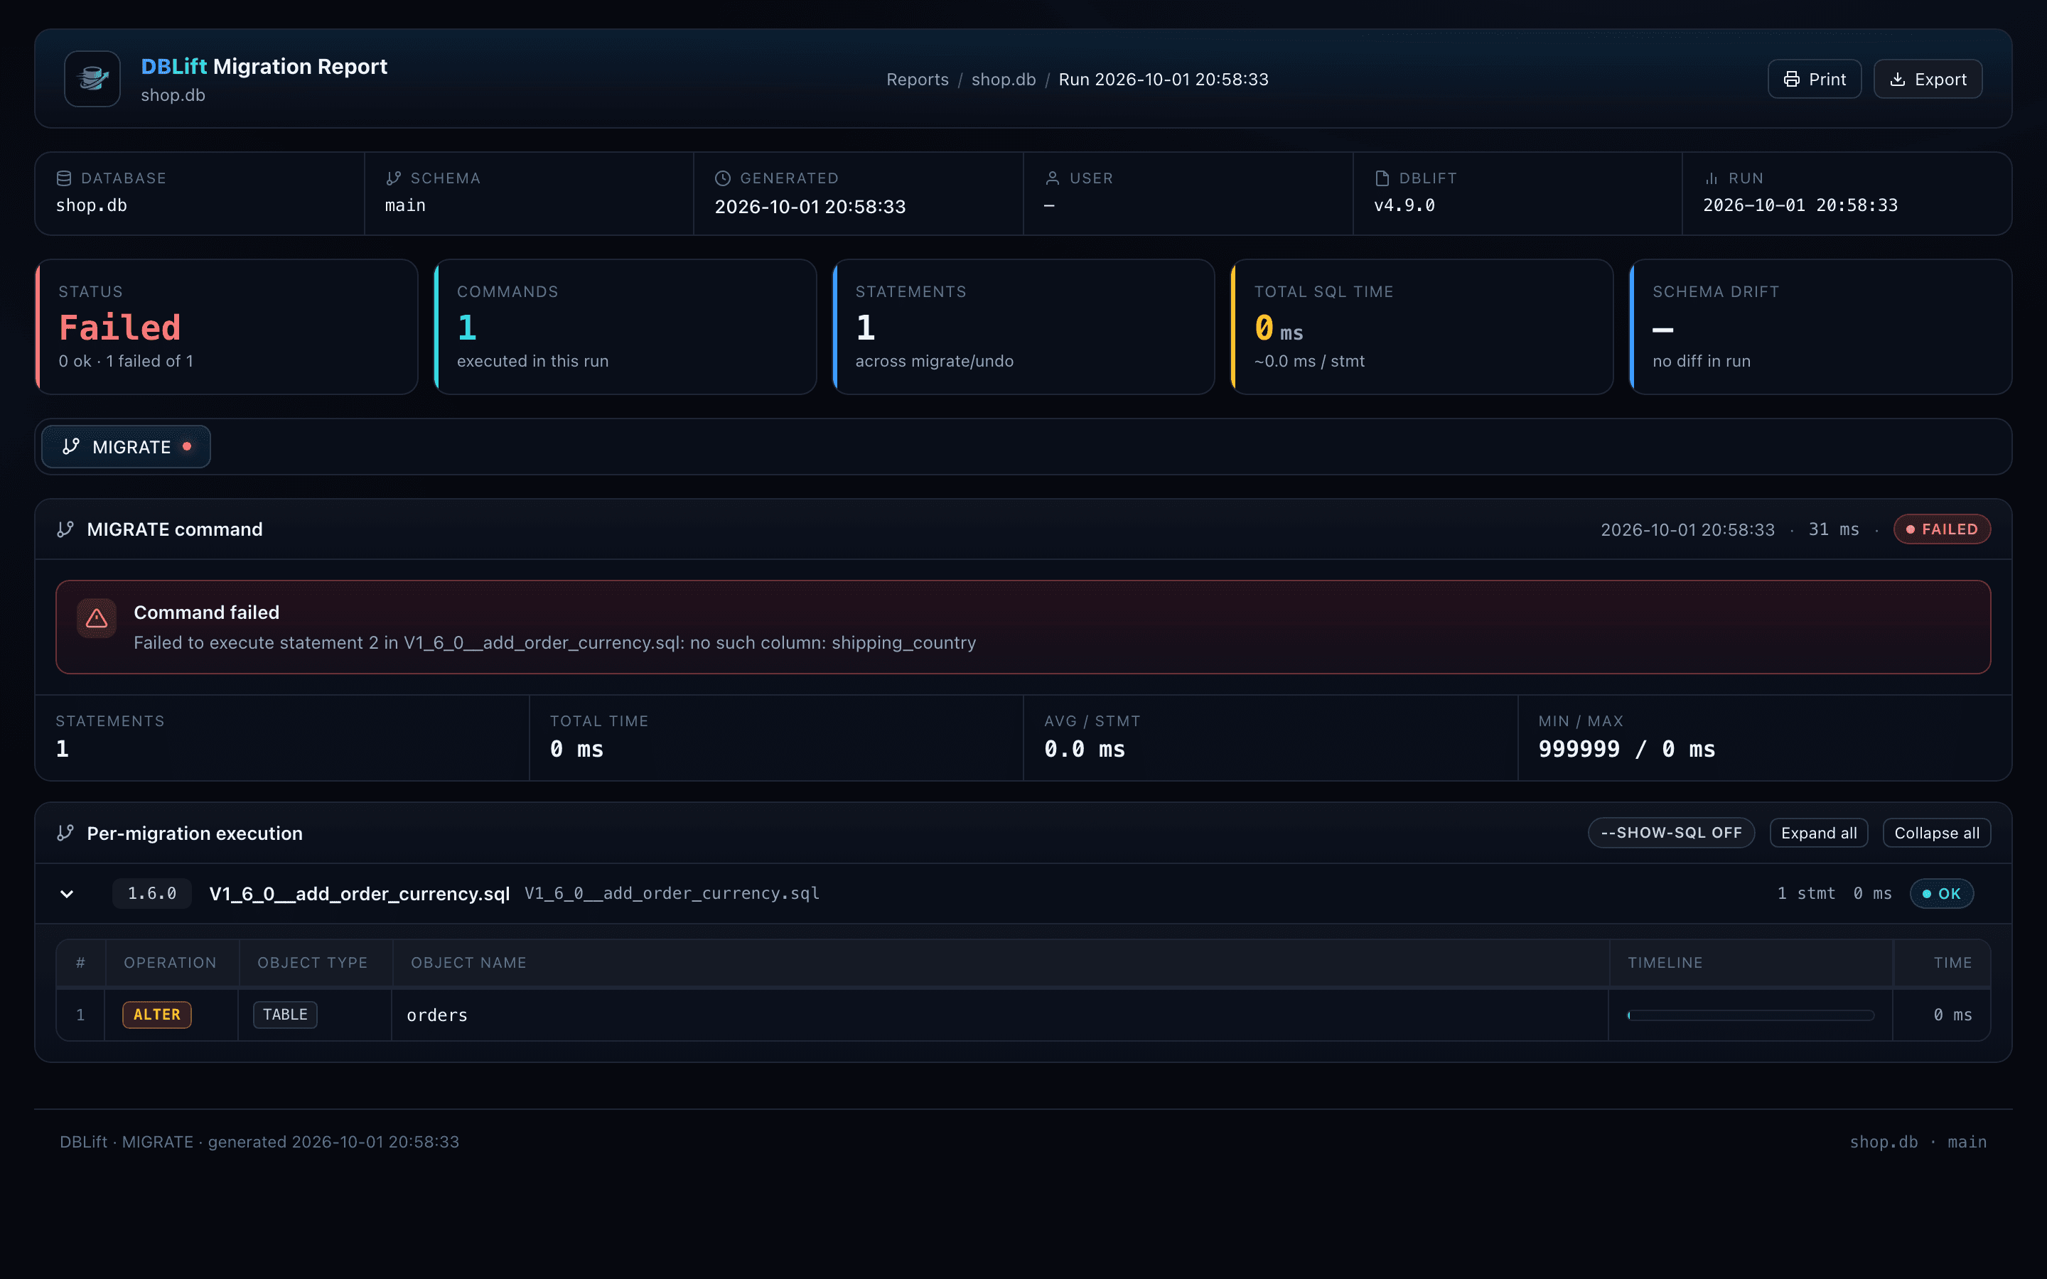The image size is (2047, 1279).
Task: Toggle the --SHOW-SQL OFF switch
Action: click(x=1670, y=832)
